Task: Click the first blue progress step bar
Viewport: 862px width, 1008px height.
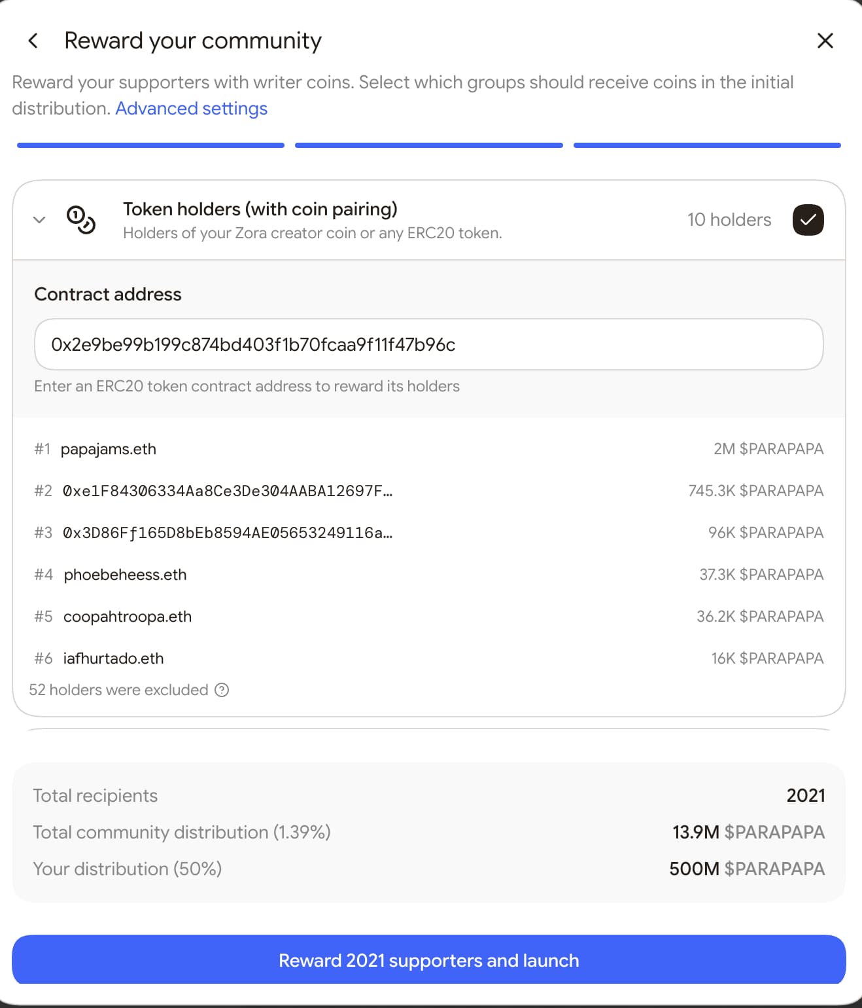Action: pyautogui.click(x=150, y=145)
